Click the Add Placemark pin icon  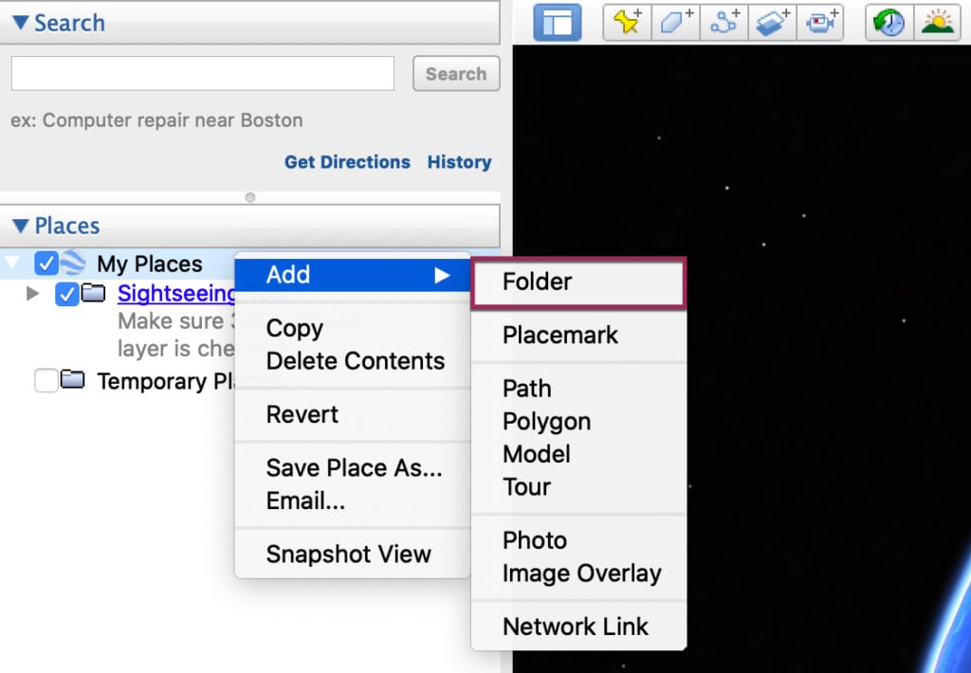(x=628, y=23)
